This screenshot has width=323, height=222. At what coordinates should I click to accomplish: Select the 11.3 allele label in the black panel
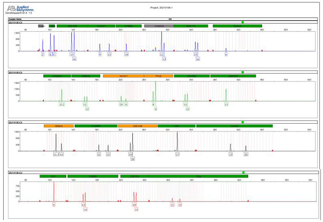click(56, 154)
